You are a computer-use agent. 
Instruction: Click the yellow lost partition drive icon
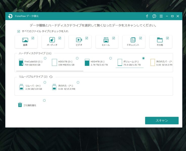click(153, 62)
